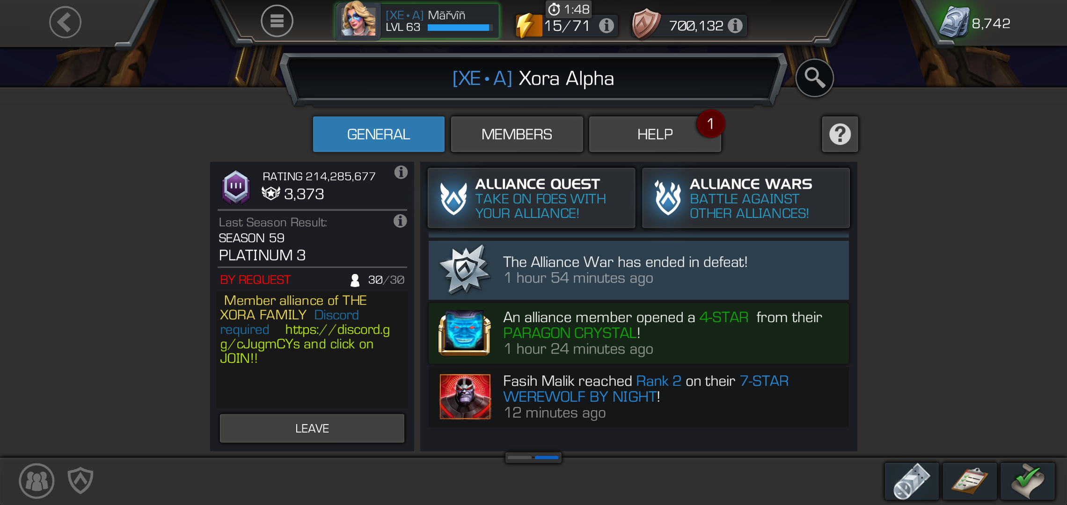Image resolution: width=1067 pixels, height=505 pixels.
Task: Open the HELP tab
Action: coord(655,134)
